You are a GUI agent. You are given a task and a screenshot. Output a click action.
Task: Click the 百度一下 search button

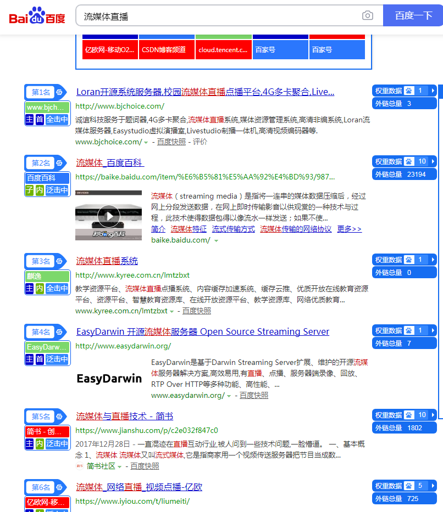(x=413, y=15)
